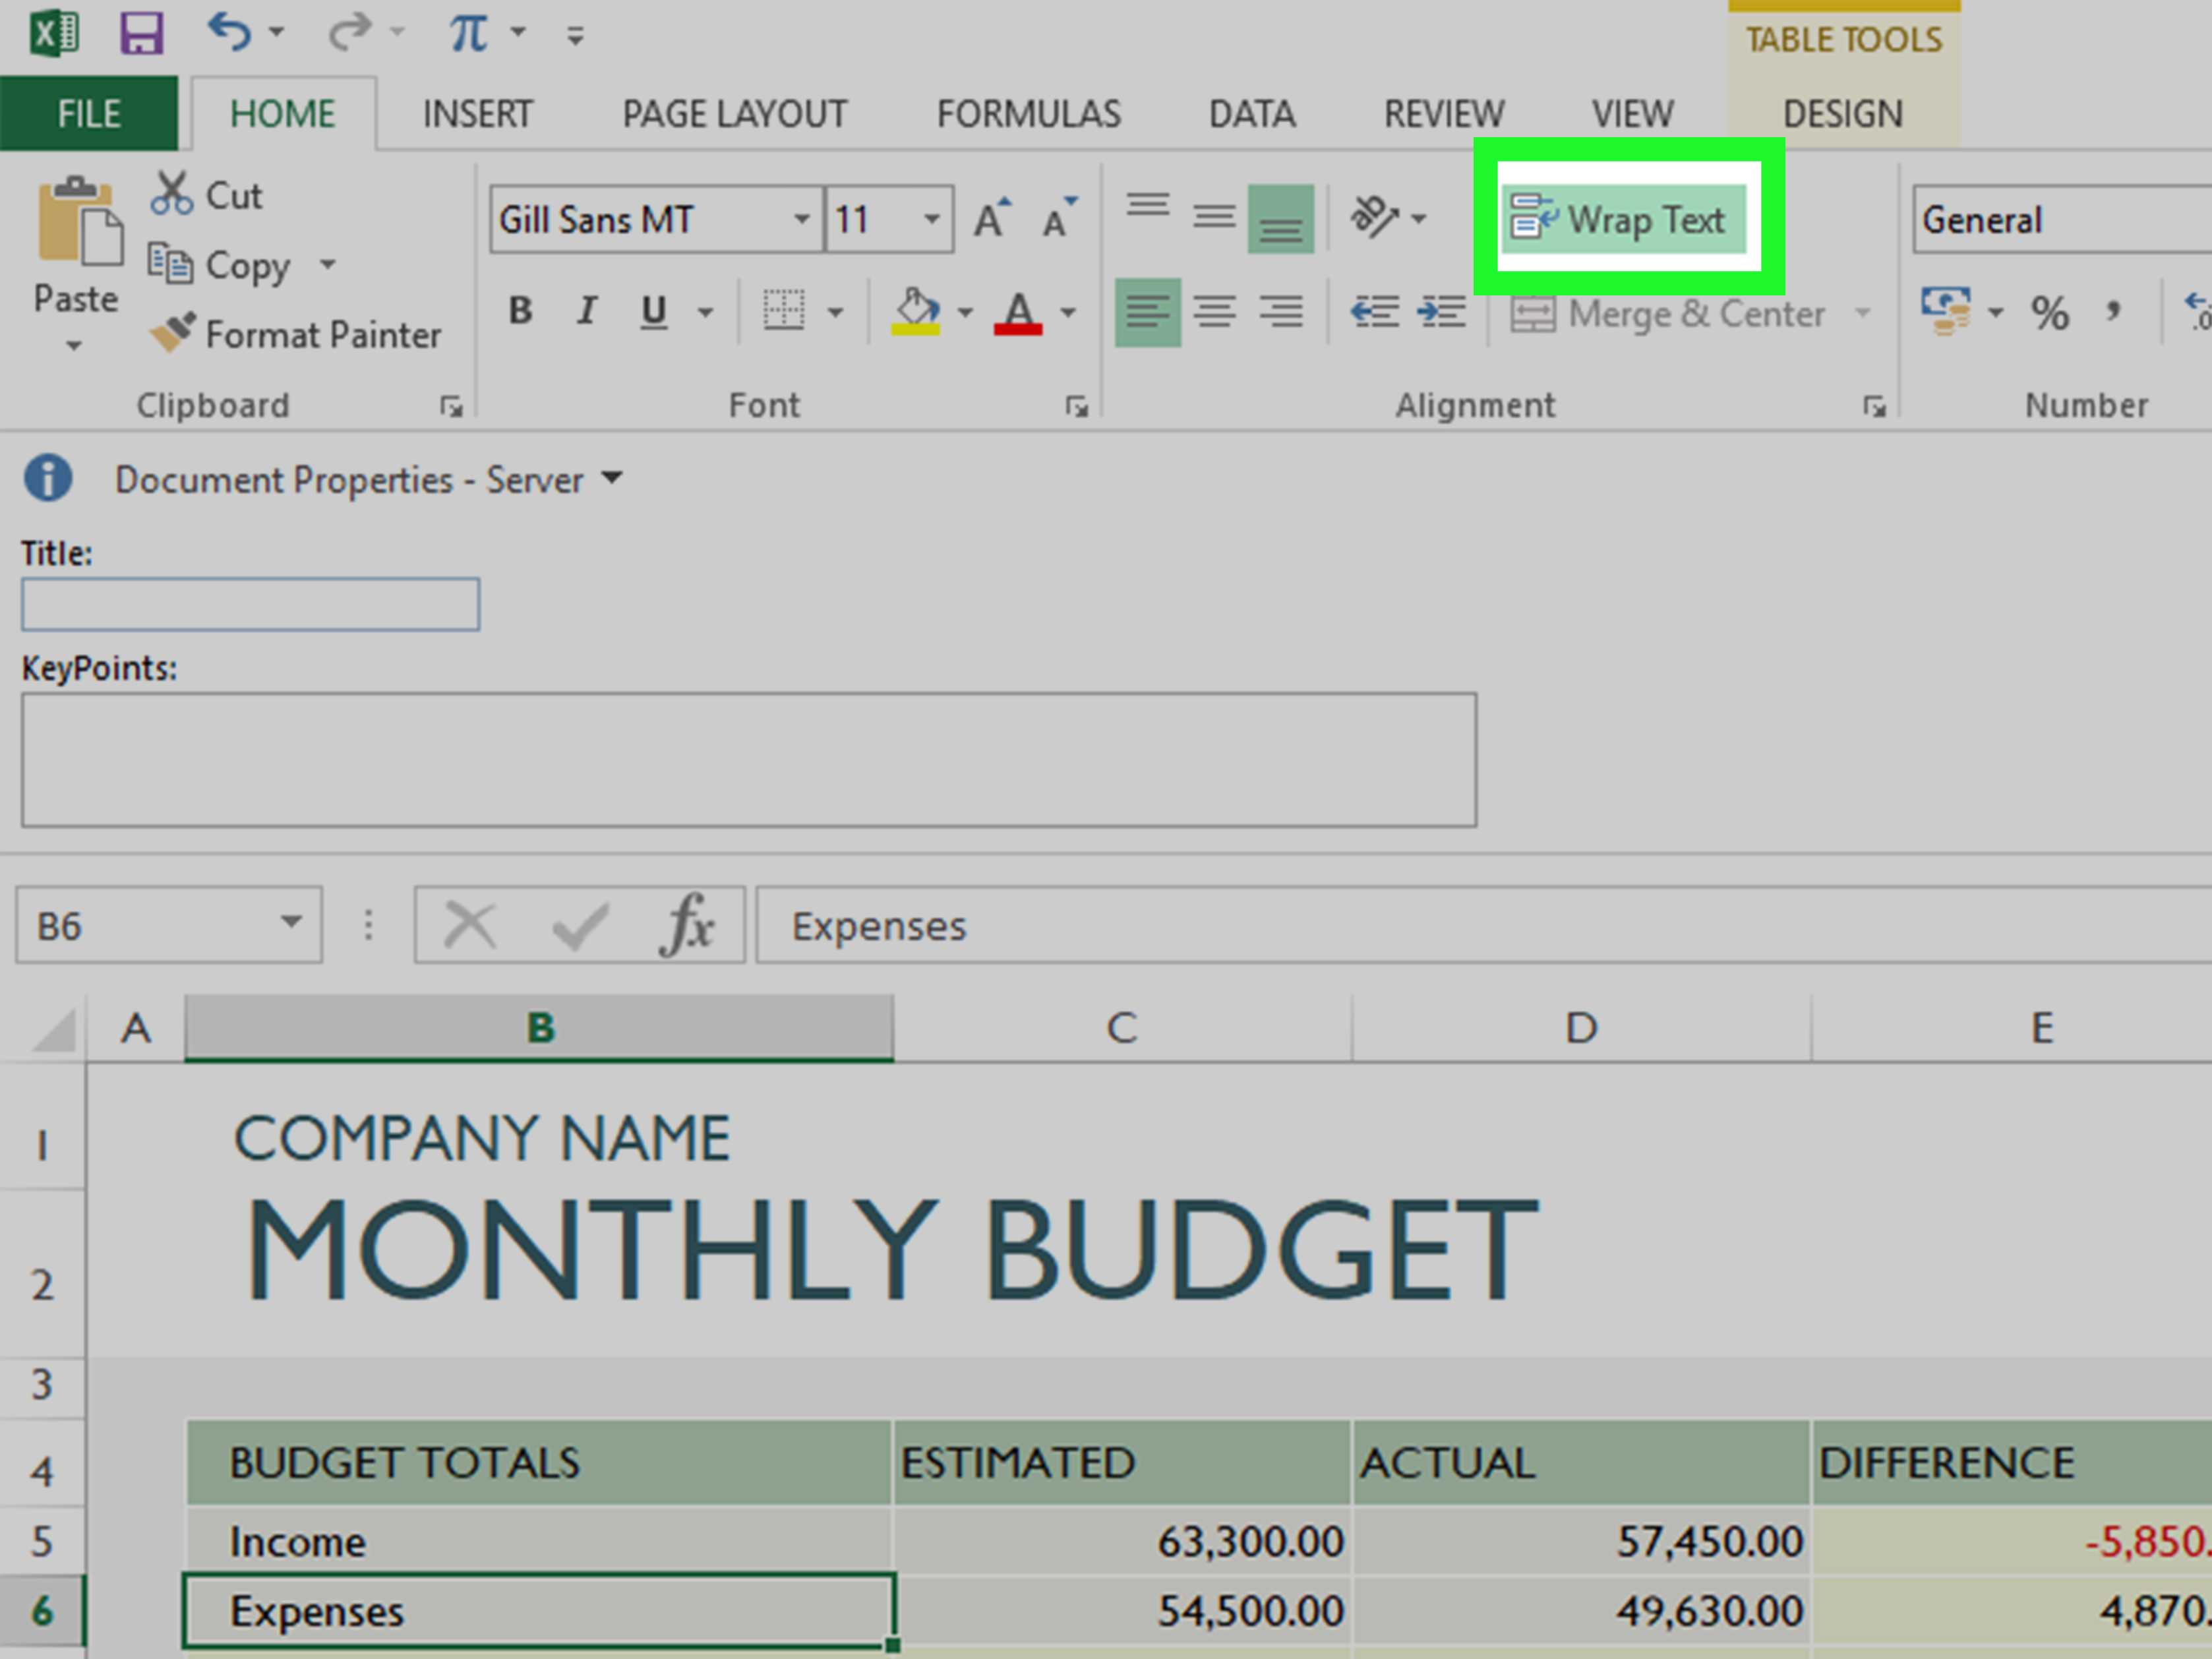The image size is (2212, 1659).
Task: Apply Percent Style format
Action: tap(2050, 313)
